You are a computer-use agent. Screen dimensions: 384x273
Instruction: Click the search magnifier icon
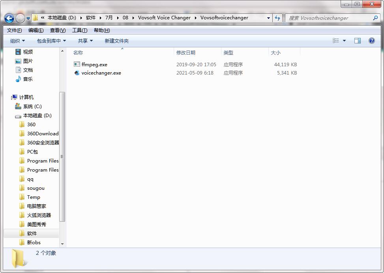(x=375, y=18)
